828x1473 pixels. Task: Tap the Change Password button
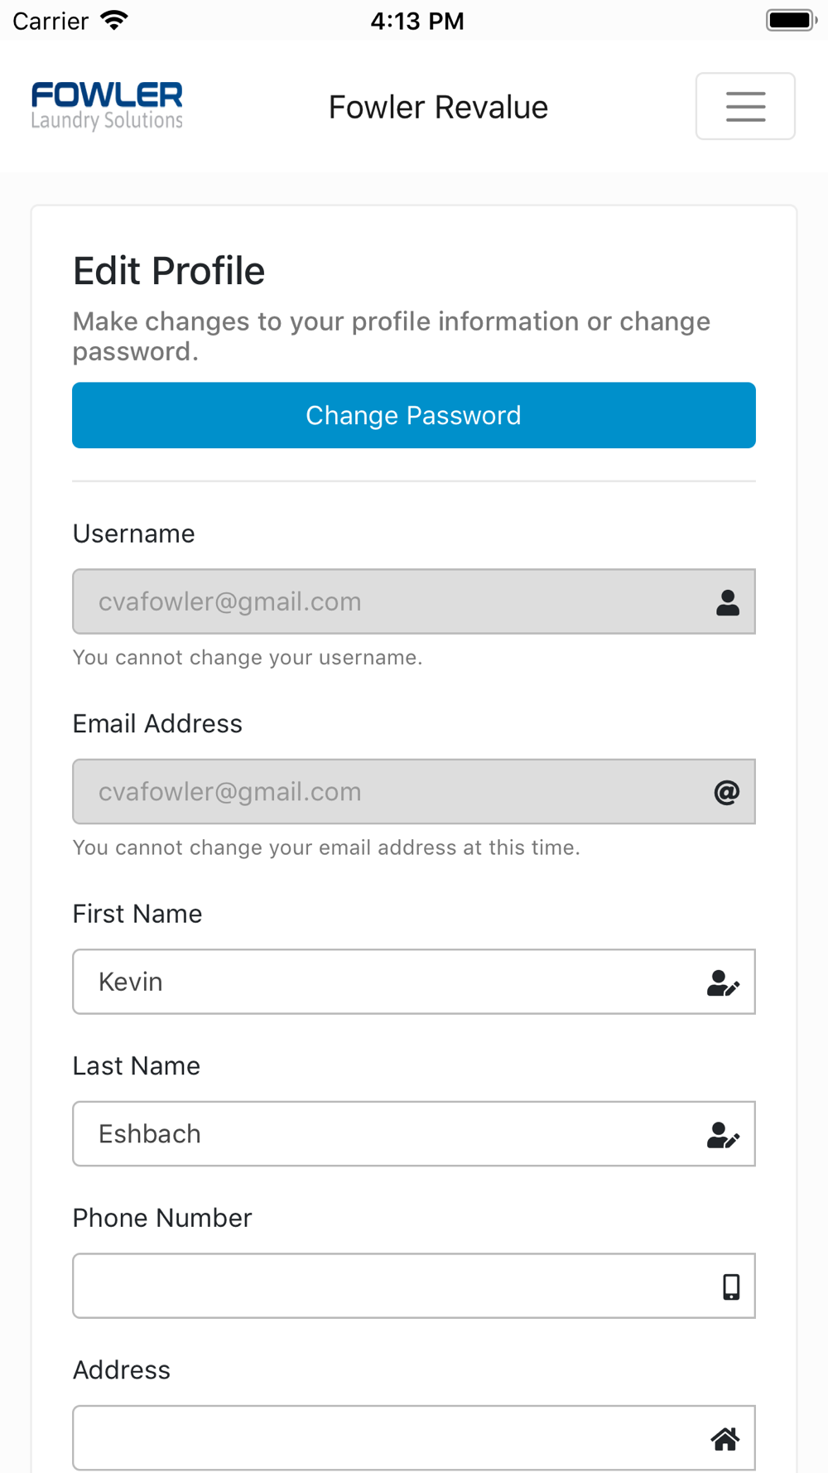[x=414, y=415]
